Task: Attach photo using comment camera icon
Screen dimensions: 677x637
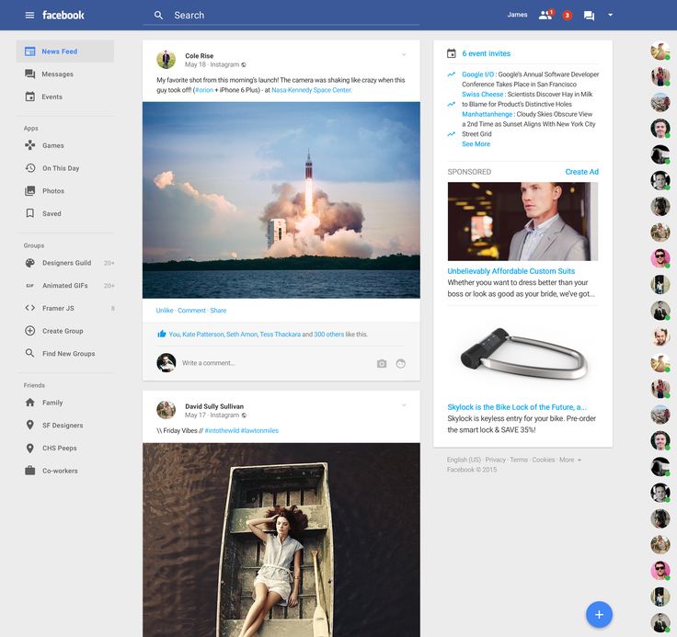Action: pyautogui.click(x=382, y=363)
